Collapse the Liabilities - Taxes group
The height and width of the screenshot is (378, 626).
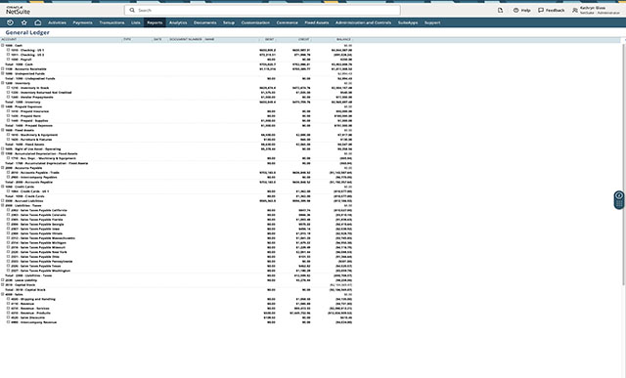tap(2, 205)
